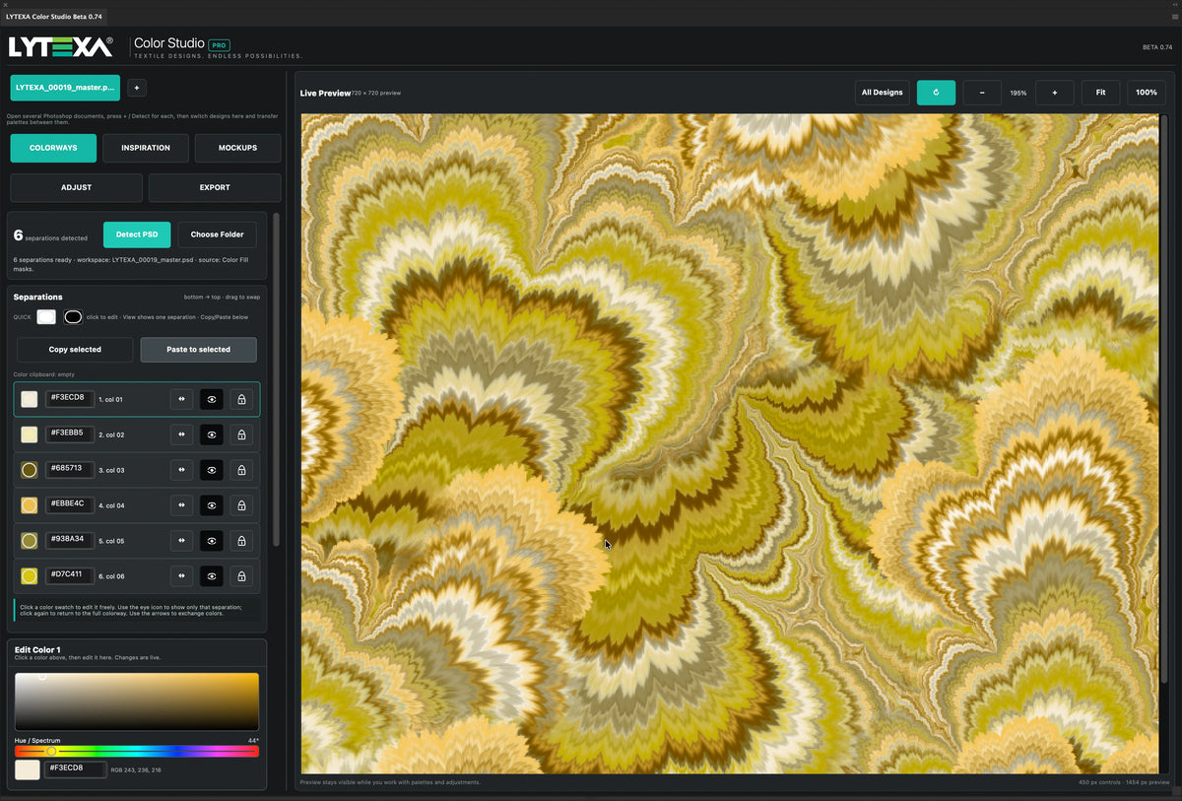Edit the col 04 orange color swatch

(30, 505)
